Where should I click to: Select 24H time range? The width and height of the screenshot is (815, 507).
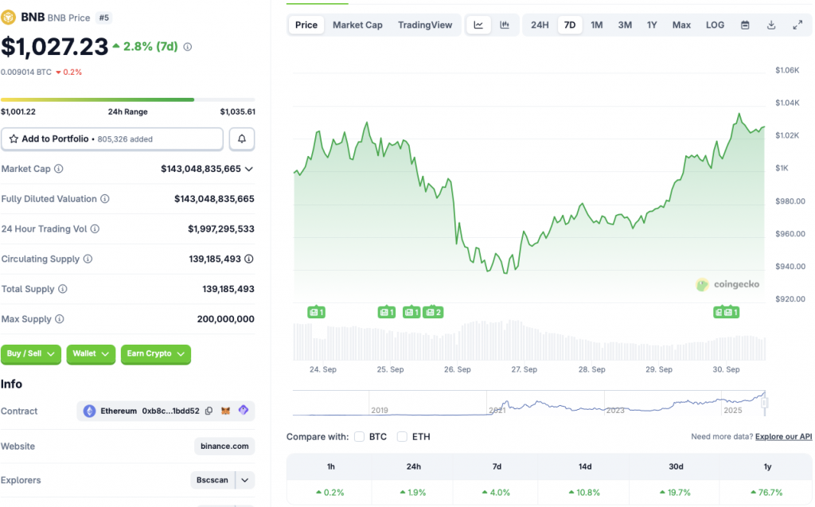coord(540,25)
